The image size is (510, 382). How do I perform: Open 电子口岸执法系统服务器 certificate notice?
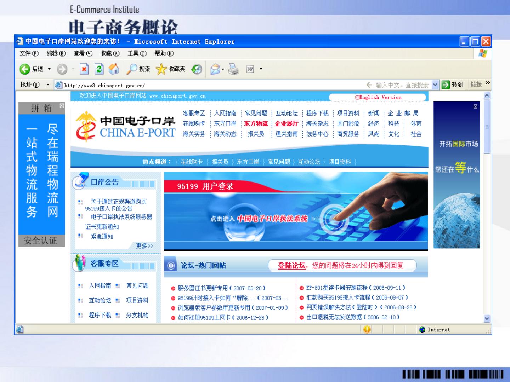pos(119,221)
